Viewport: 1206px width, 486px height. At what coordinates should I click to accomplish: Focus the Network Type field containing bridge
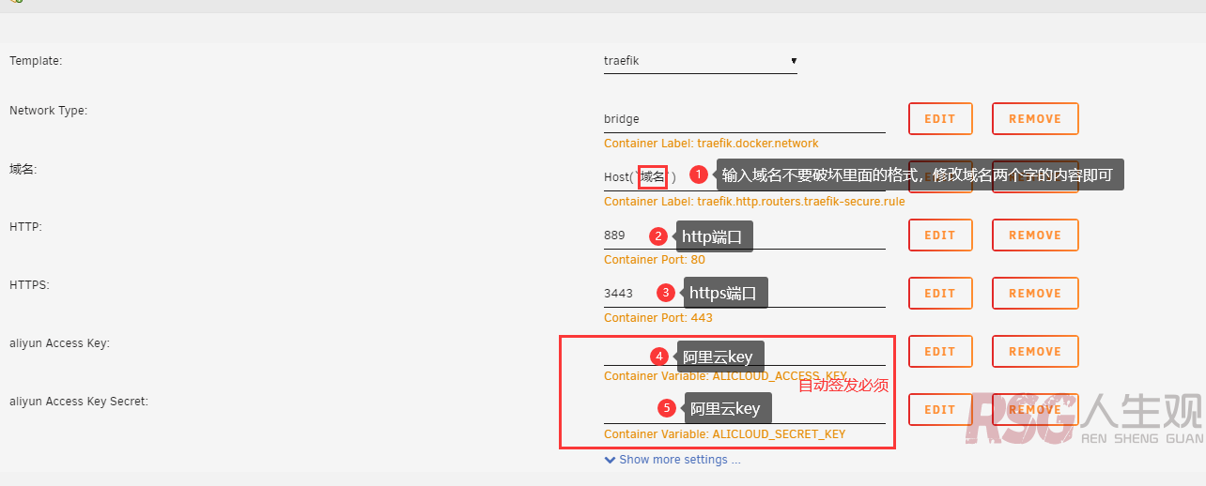pos(745,119)
